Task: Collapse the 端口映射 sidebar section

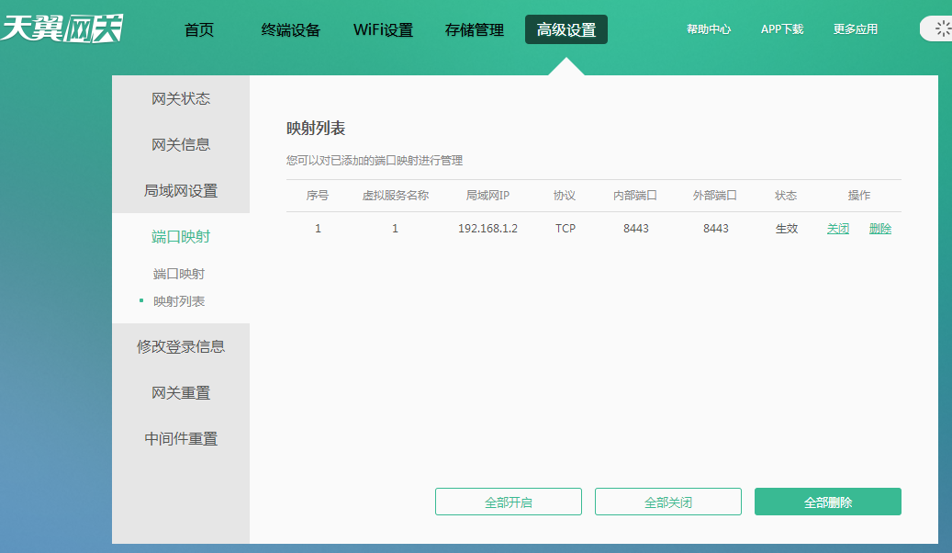Action: [181, 237]
